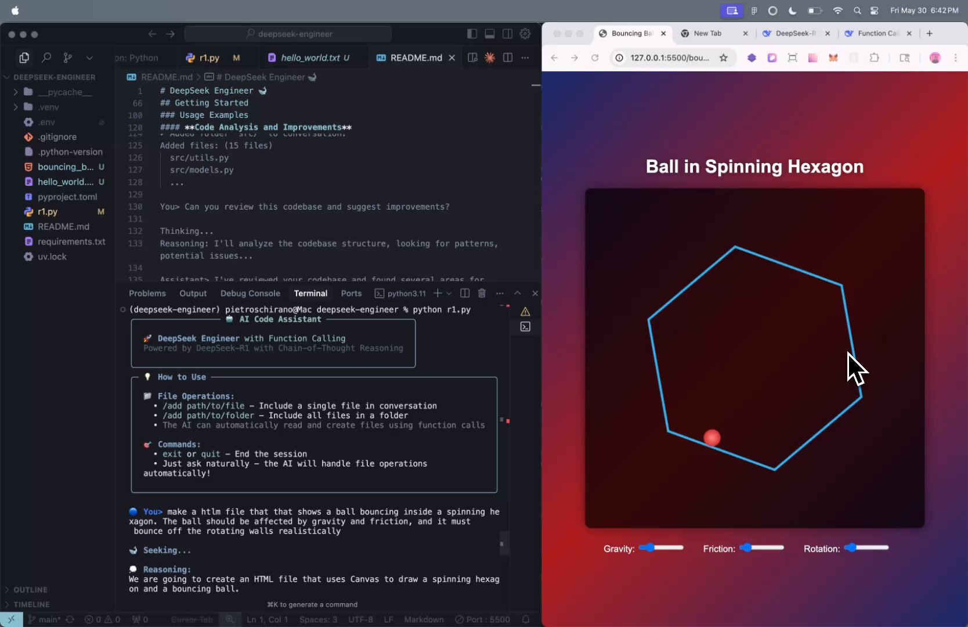
Task: Open the new terminal launch profile dropdown
Action: 449,293
